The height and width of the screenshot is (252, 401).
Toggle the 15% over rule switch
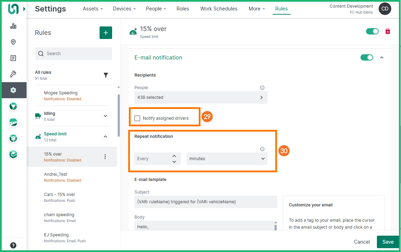372,31
